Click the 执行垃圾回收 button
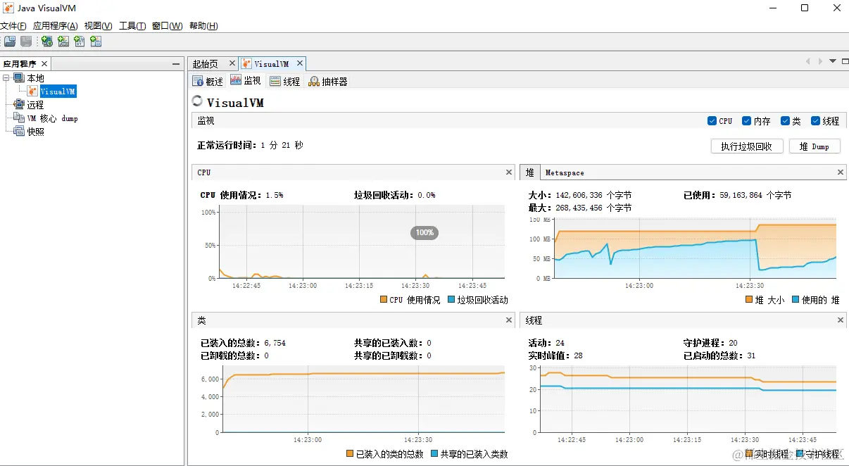 point(746,146)
